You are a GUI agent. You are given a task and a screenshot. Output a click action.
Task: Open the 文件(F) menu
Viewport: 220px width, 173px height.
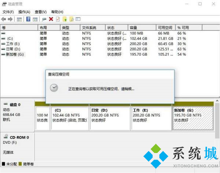pyautogui.click(x=8, y=12)
